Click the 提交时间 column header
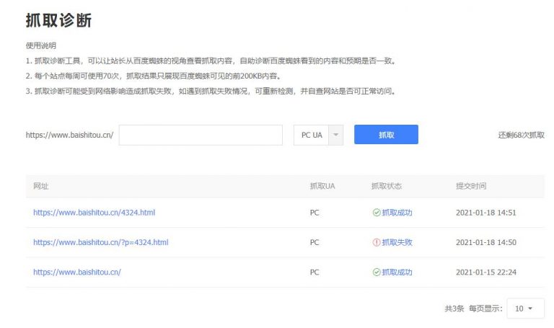 (x=471, y=186)
